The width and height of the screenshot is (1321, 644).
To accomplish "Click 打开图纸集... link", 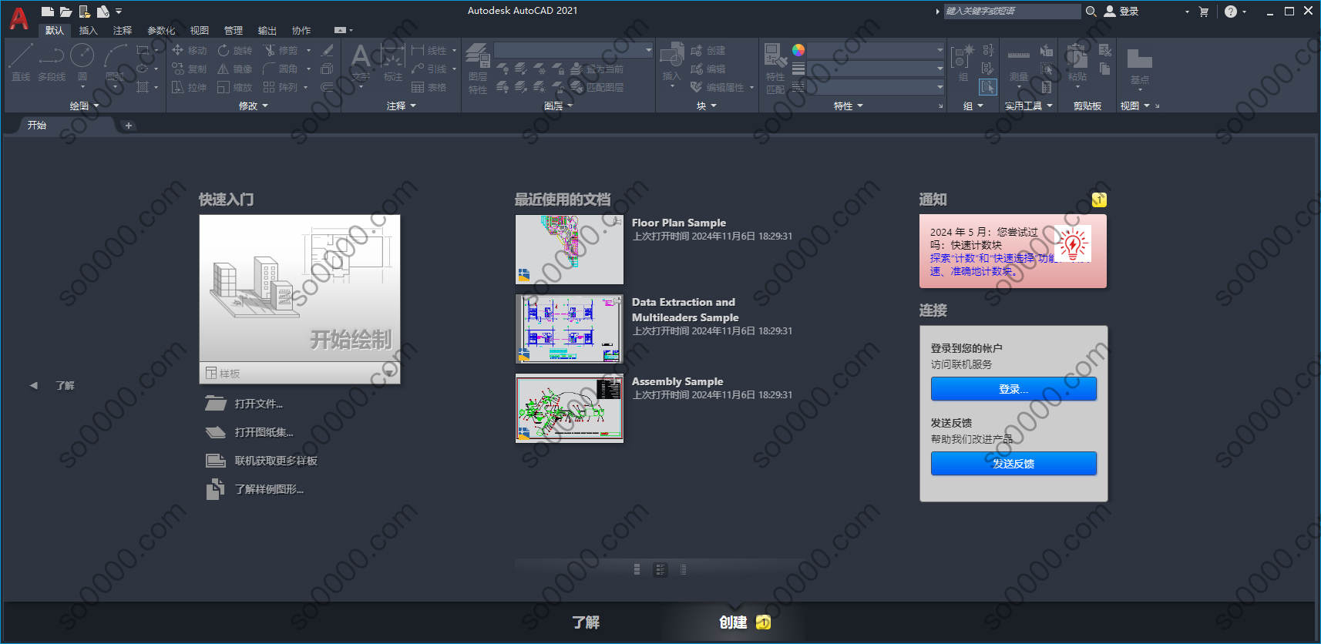I will (264, 432).
